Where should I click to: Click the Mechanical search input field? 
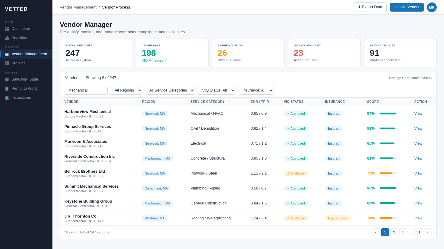(x=86, y=90)
